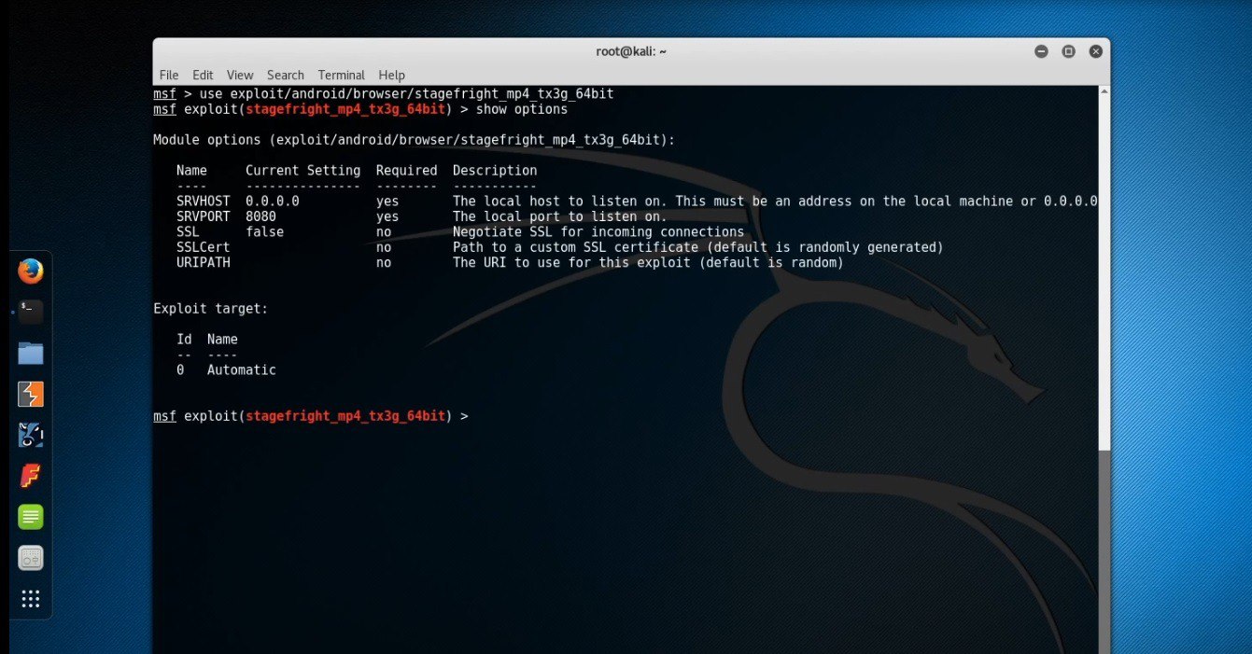Click the terminal scrollbar up arrow
The image size is (1252, 654).
pyautogui.click(x=1104, y=91)
